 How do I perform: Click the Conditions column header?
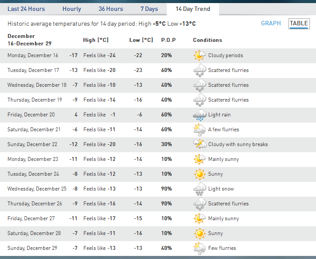[x=207, y=40]
